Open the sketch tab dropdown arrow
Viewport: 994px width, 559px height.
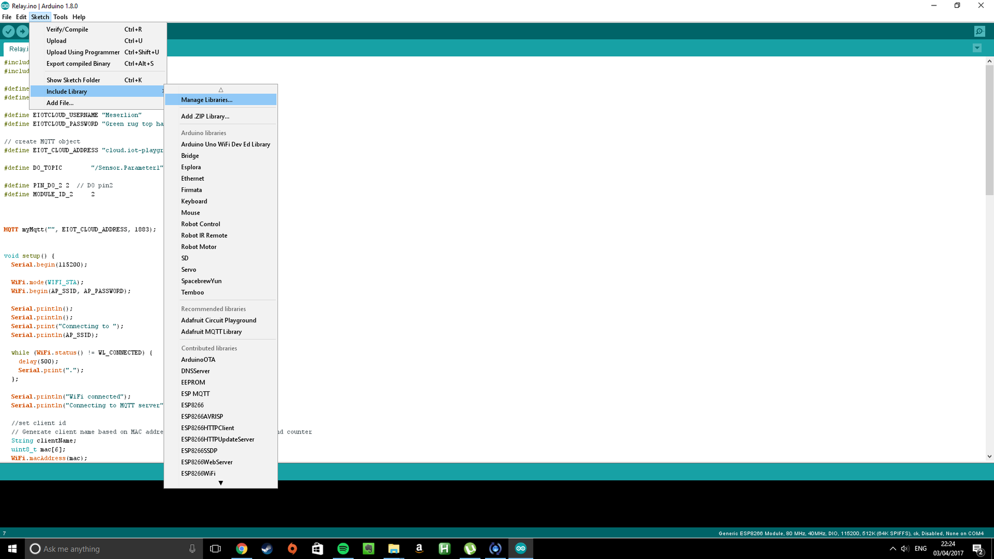coord(977,48)
